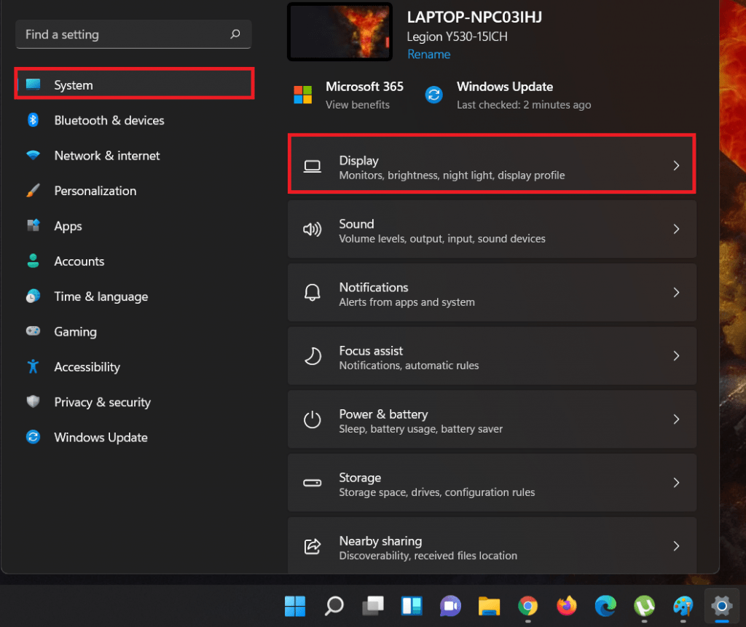Click the person icon beside Accounts
Viewport: 746px width, 627px height.
click(33, 261)
